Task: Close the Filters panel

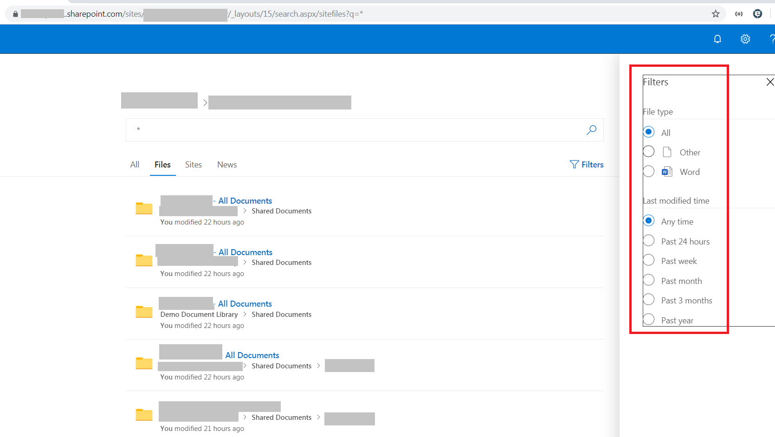Action: point(770,82)
